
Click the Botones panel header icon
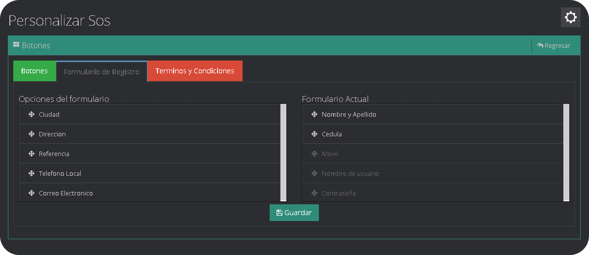(x=16, y=45)
